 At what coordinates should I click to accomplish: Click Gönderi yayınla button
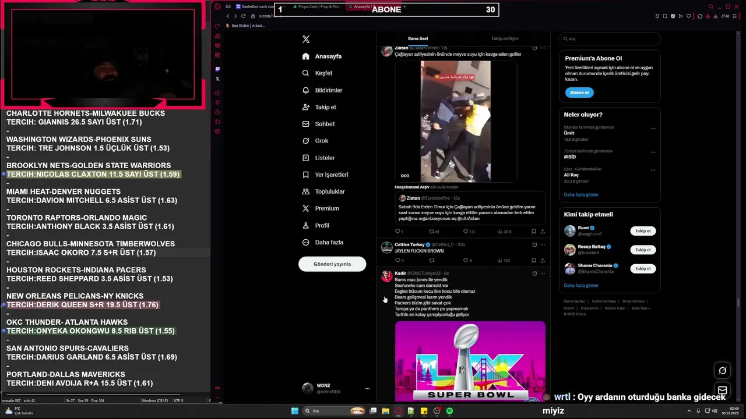click(x=332, y=264)
